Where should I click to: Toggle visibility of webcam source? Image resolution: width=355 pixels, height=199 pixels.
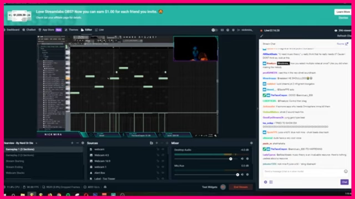(x=163, y=149)
